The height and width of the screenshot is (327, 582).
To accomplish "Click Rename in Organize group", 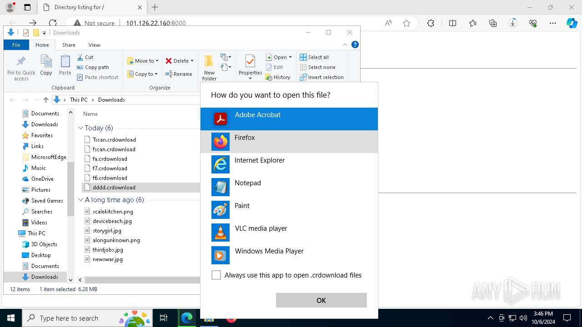I will click(178, 74).
